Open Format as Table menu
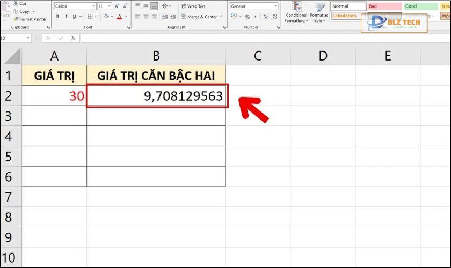The height and width of the screenshot is (268, 451). [x=319, y=12]
